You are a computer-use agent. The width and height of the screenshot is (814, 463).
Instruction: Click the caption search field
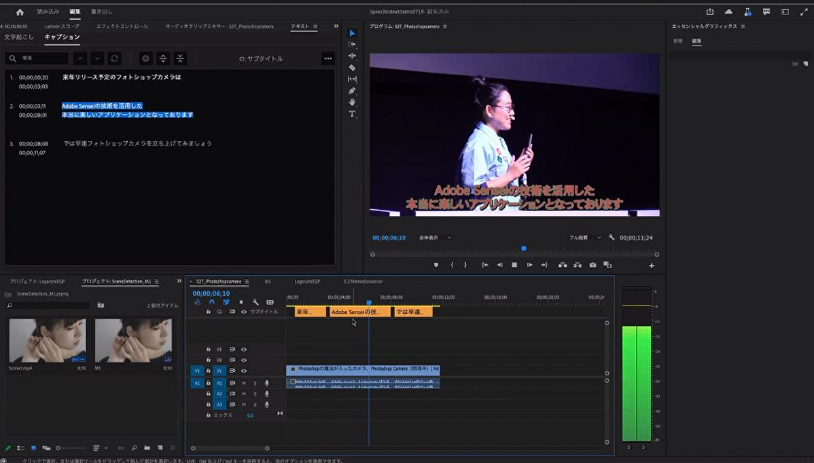[x=37, y=58]
